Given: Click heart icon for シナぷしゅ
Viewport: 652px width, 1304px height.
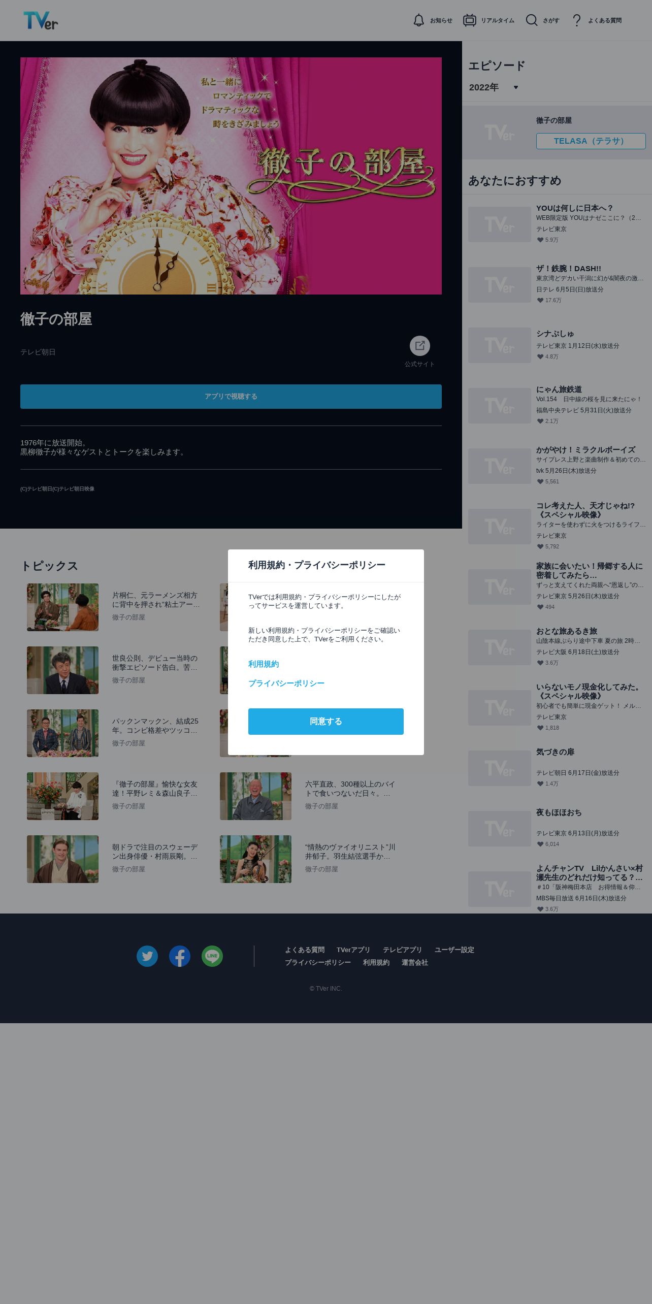Looking at the screenshot, I should click(x=540, y=357).
